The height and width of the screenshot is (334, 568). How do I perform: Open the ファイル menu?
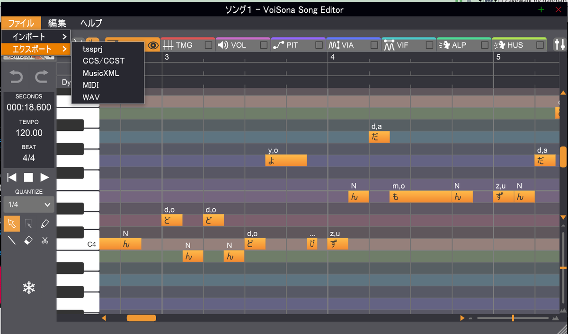pos(21,23)
